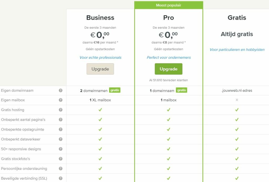The width and height of the screenshot is (269, 182).
Task: Click help icon beside Eigen mailbox
Action: (61, 100)
